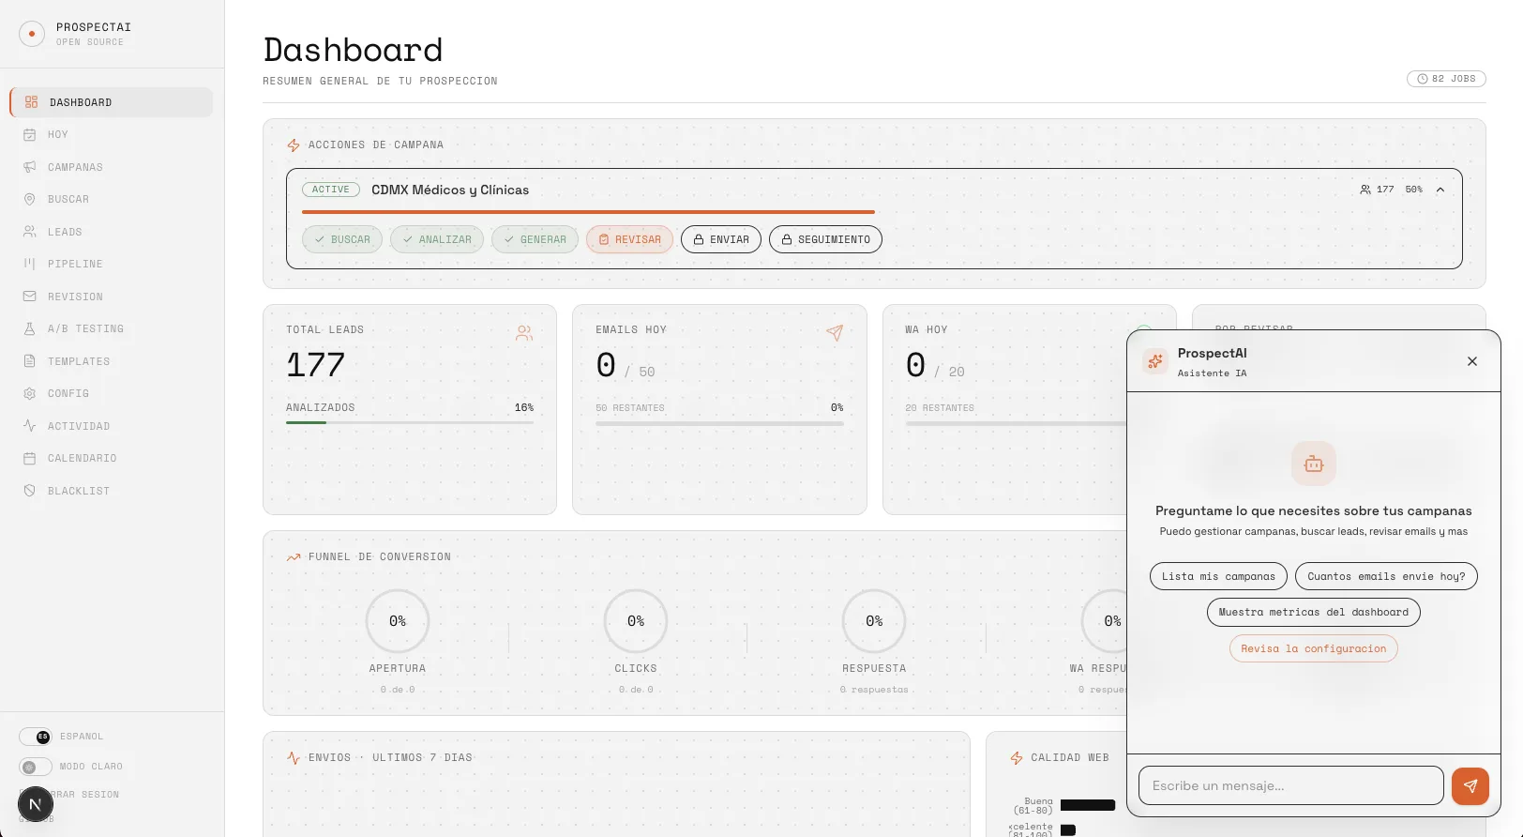Image resolution: width=1523 pixels, height=837 pixels.
Task: Toggle the Español language switch
Action: click(x=36, y=737)
